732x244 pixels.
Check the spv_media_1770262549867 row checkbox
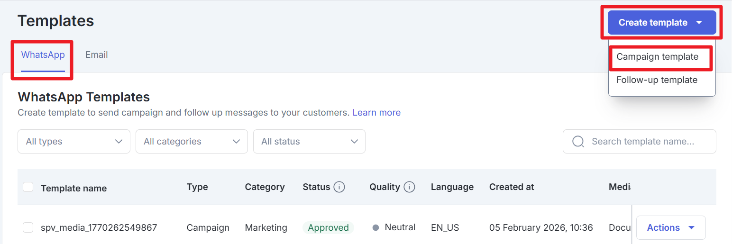pyautogui.click(x=28, y=228)
